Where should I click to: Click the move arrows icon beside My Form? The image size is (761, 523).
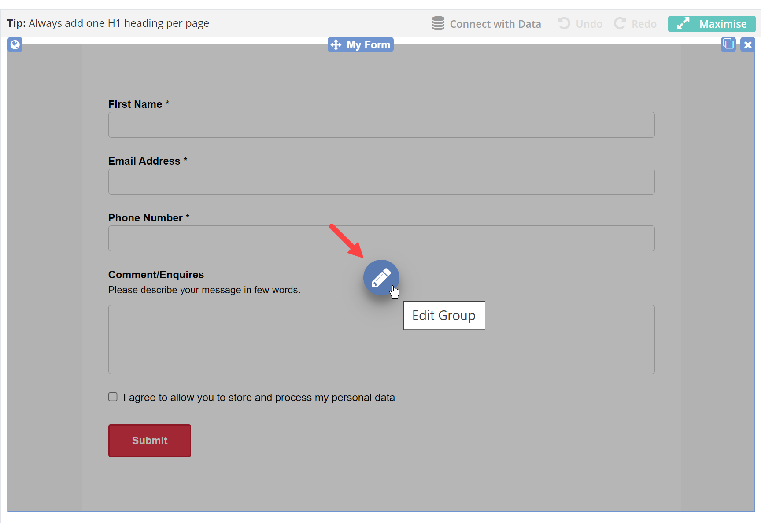(336, 45)
